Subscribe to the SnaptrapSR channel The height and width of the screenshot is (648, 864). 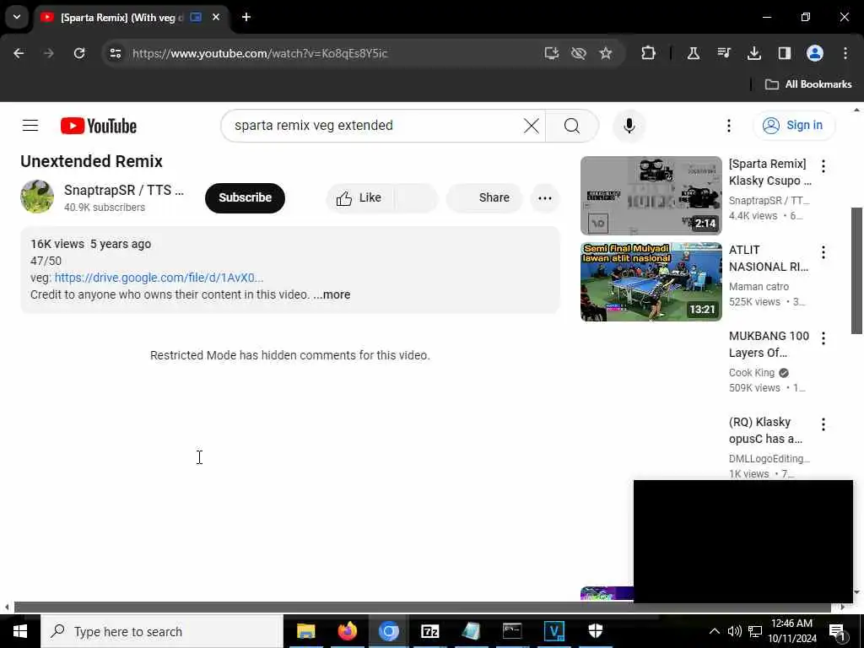(245, 197)
